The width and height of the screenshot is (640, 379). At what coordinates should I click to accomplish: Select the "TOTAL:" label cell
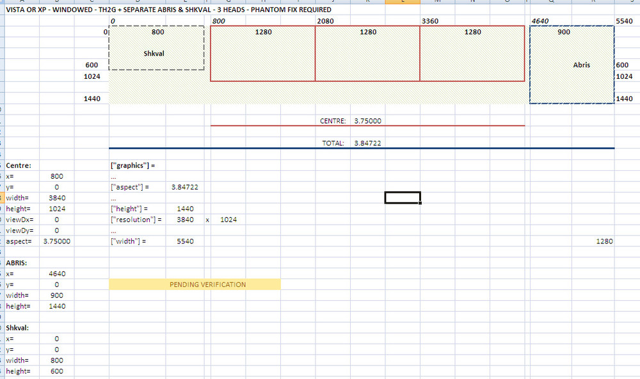point(333,143)
